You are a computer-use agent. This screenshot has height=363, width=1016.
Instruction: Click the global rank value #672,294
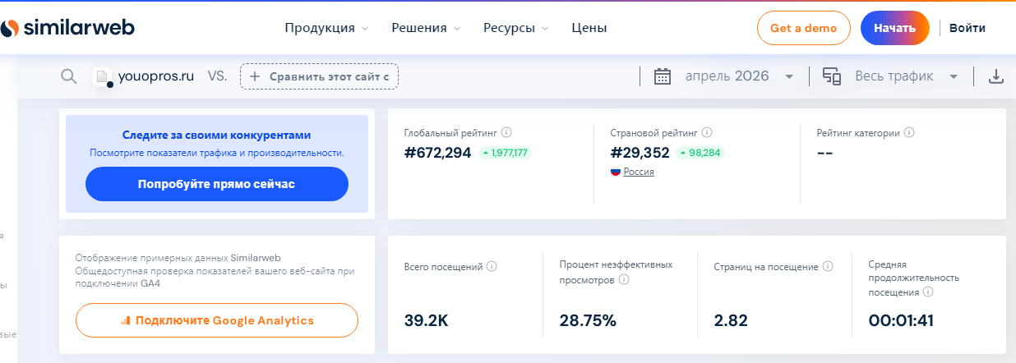[437, 152]
